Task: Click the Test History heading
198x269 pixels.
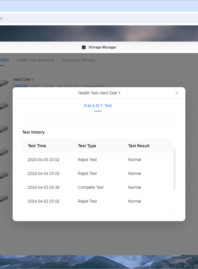Action: coord(33,132)
